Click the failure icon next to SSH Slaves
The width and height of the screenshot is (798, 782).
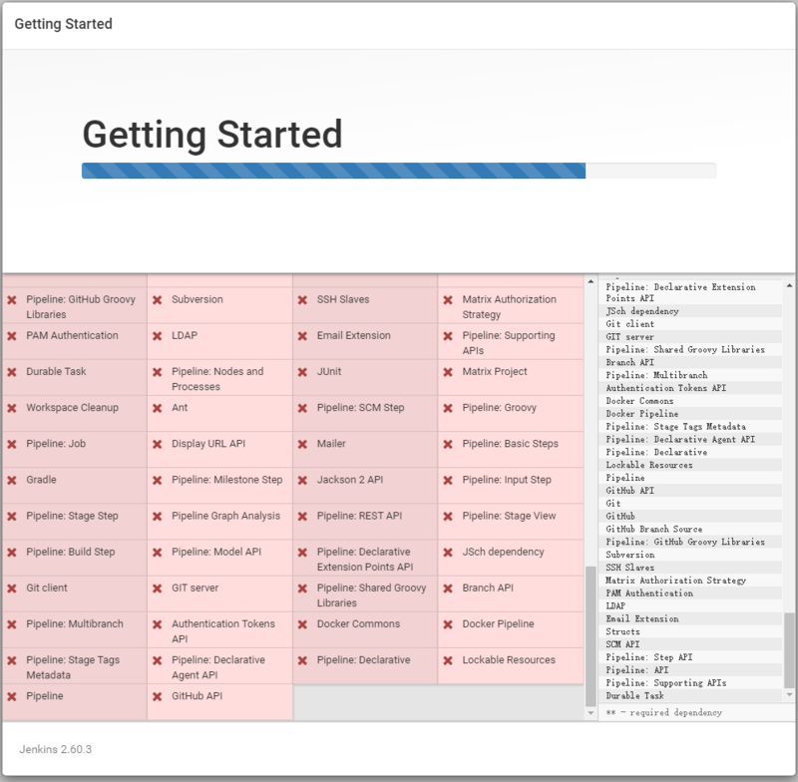pyautogui.click(x=304, y=299)
